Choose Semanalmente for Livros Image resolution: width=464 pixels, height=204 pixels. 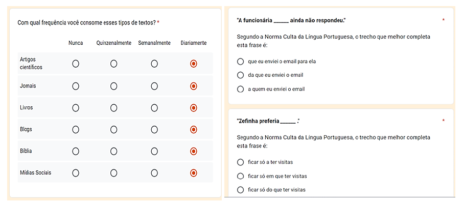(x=154, y=108)
